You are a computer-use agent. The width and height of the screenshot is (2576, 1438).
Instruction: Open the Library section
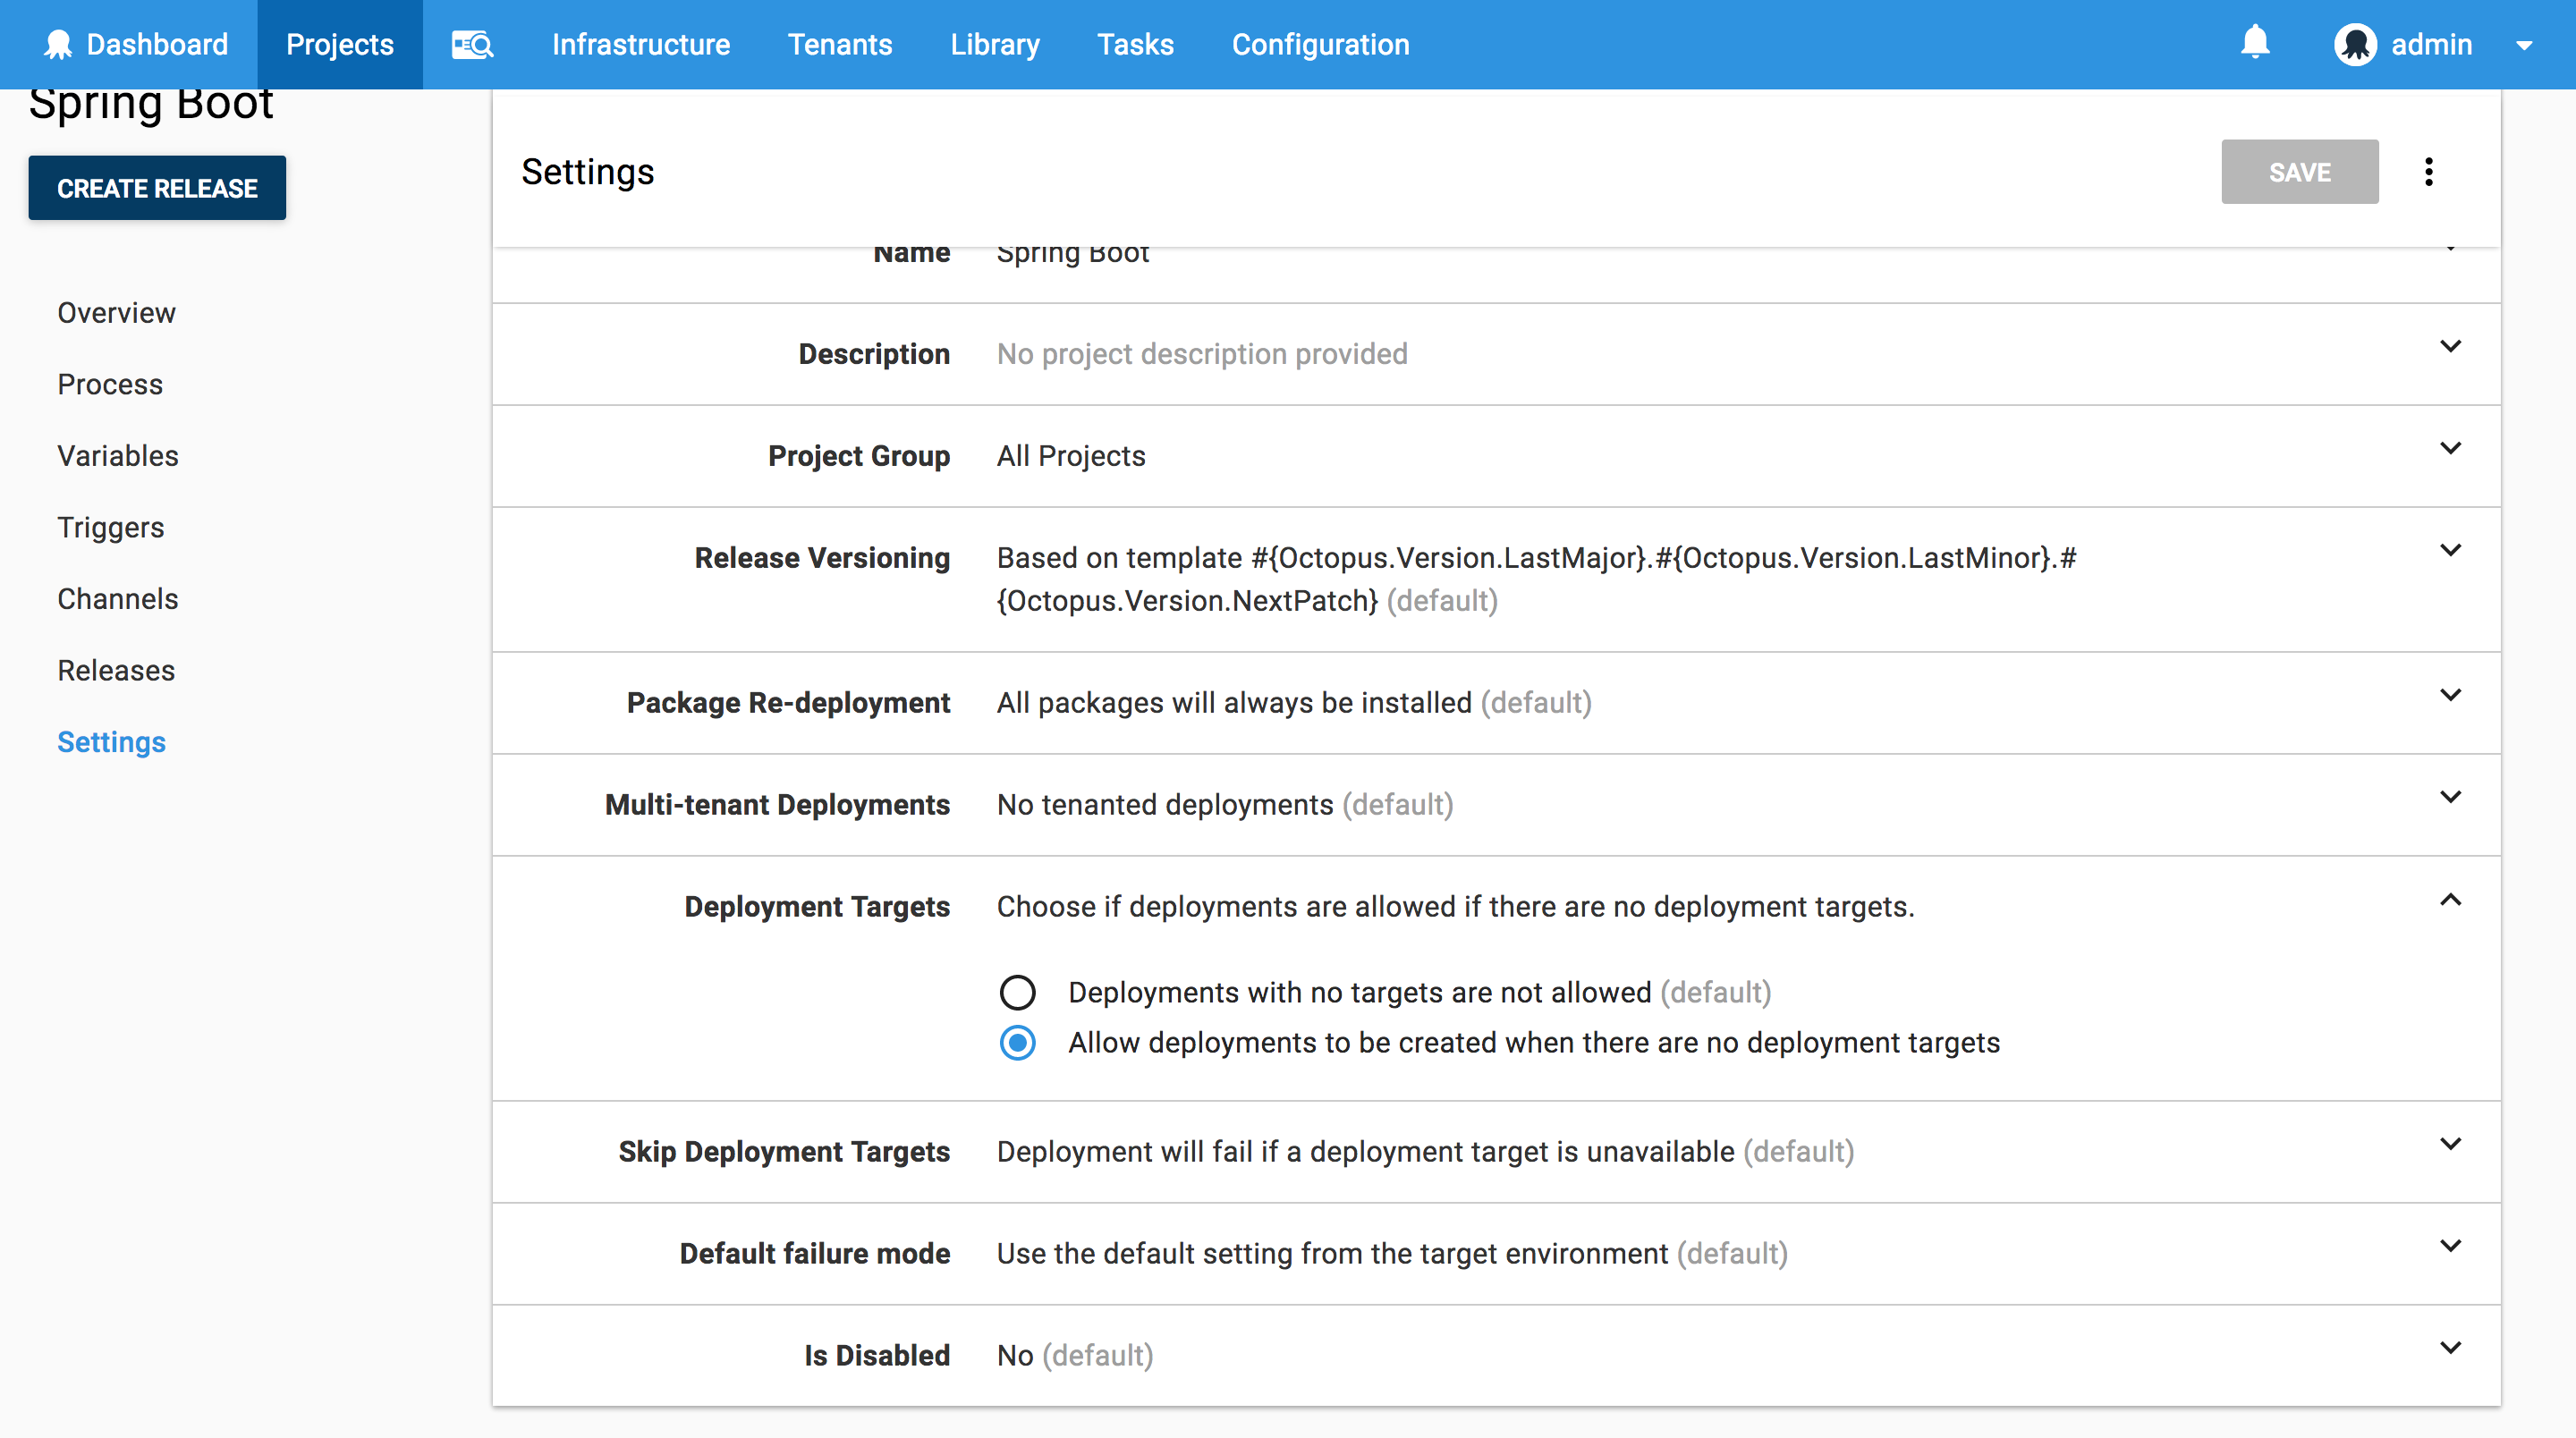coord(995,44)
